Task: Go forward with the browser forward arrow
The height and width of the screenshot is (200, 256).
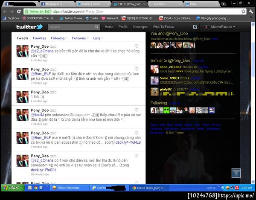Action: pyautogui.click(x=12, y=12)
